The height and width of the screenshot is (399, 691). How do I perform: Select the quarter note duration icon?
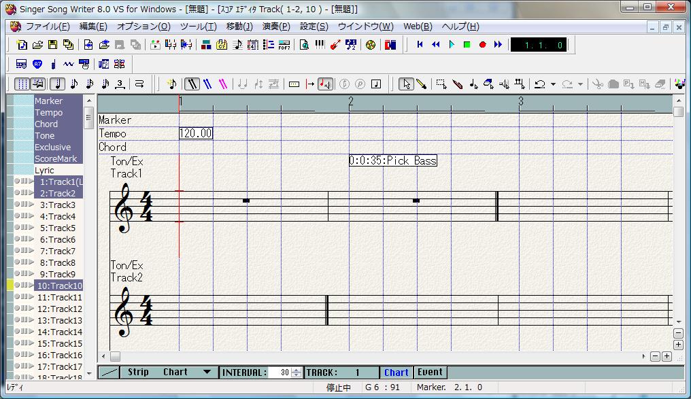(x=57, y=84)
